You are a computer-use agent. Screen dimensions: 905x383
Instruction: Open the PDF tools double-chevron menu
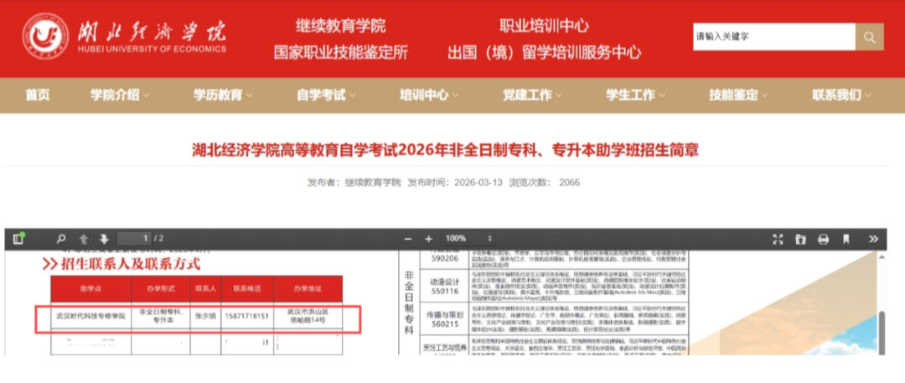point(872,239)
